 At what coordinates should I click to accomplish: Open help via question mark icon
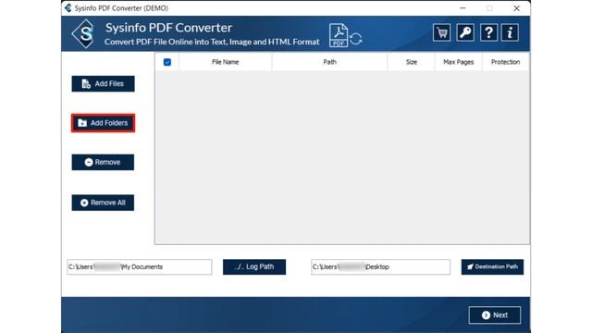(488, 33)
